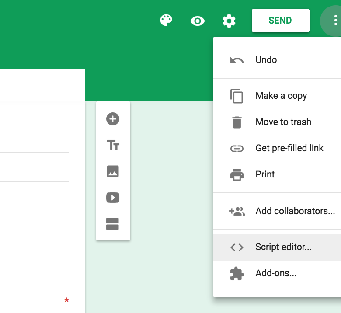
Task: Insert an image using the picture icon
Action: point(113,171)
